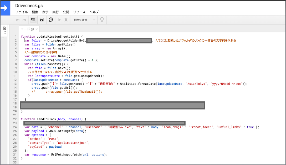Undo the last edit

pyautogui.click(x=18, y=20)
